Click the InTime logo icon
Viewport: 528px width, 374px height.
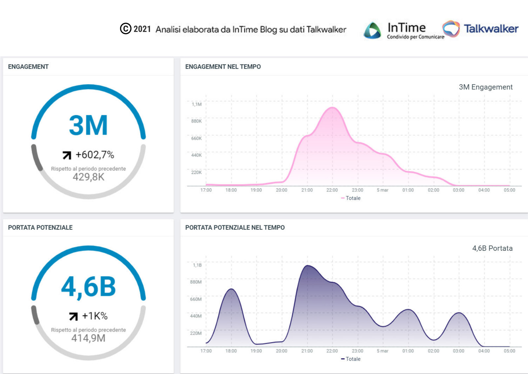pos(373,30)
